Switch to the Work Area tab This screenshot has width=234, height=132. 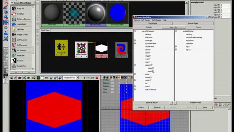tap(45, 30)
